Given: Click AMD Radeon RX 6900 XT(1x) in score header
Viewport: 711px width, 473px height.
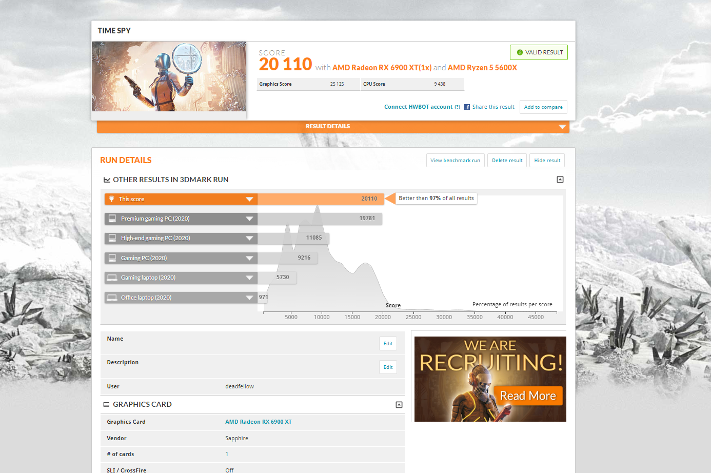Looking at the screenshot, I should (382, 68).
